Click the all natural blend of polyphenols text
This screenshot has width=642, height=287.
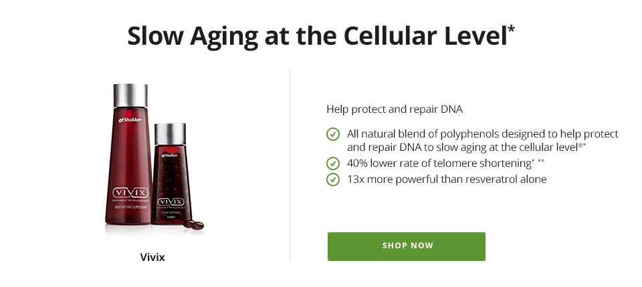coord(483,140)
